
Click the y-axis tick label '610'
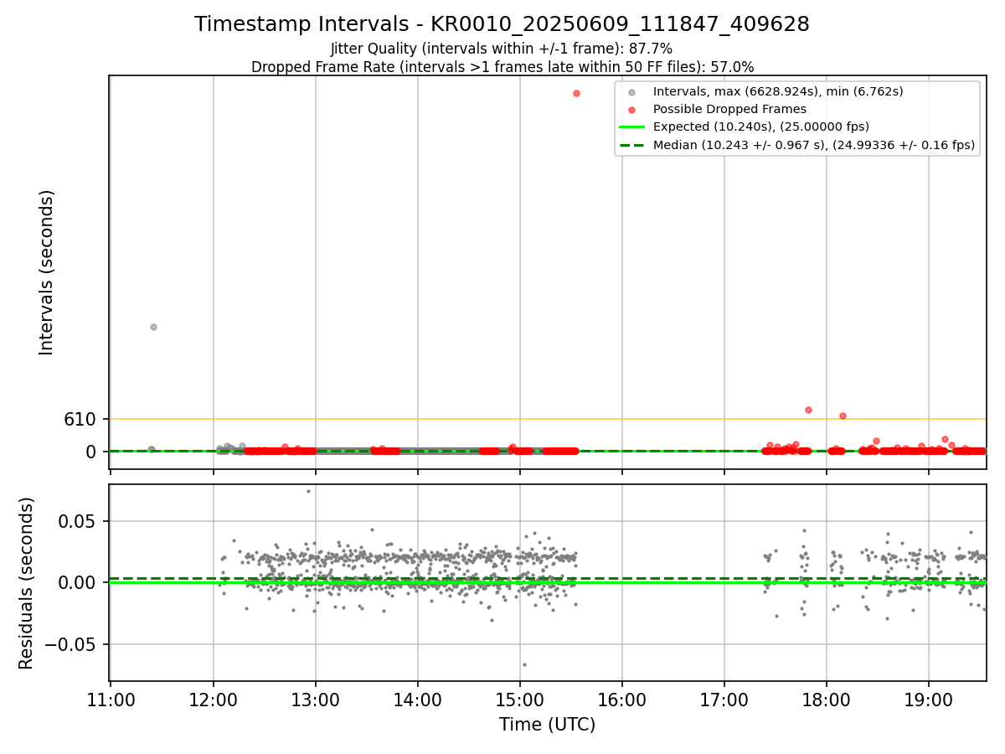point(80,419)
